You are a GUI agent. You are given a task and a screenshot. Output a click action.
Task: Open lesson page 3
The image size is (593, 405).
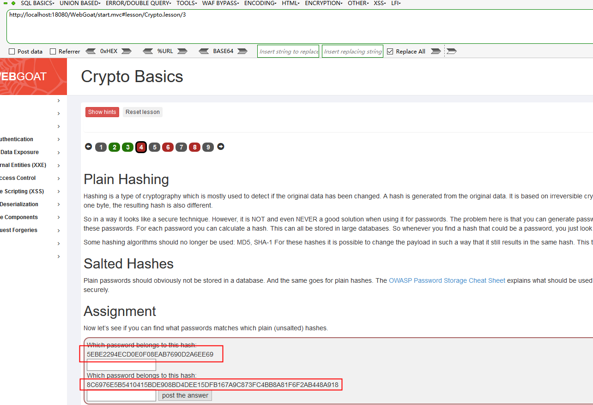pos(128,147)
